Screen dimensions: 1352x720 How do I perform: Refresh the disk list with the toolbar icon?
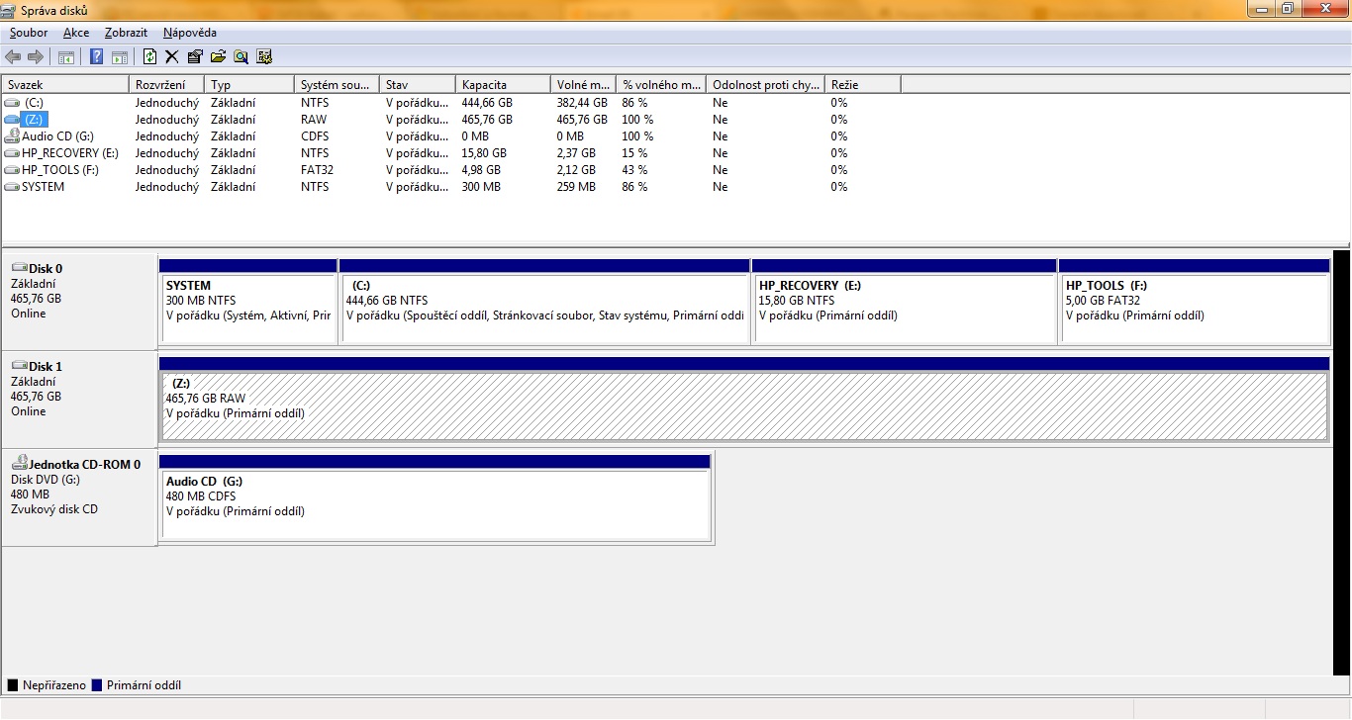[x=150, y=57]
